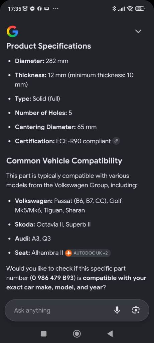Screen dimensions: 154x343
Task: Start voice input with microphone icon
Action: point(117,310)
